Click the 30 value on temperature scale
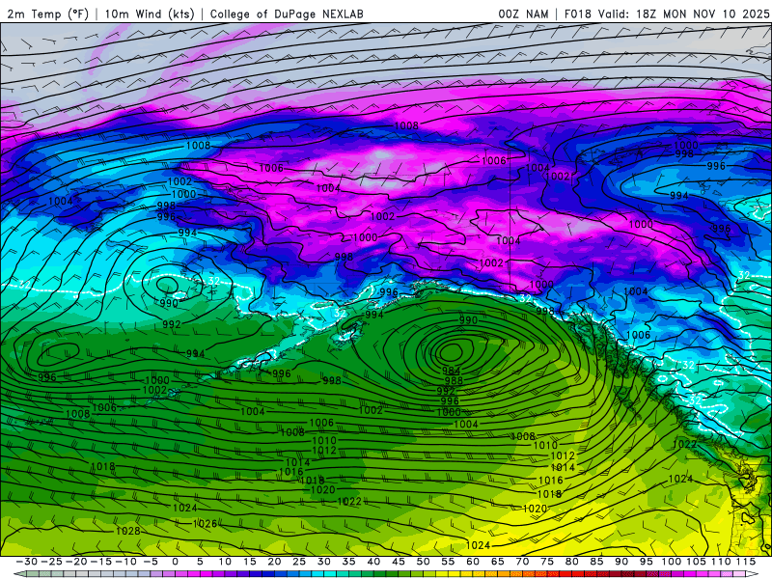The image size is (772, 579). pos(324,562)
